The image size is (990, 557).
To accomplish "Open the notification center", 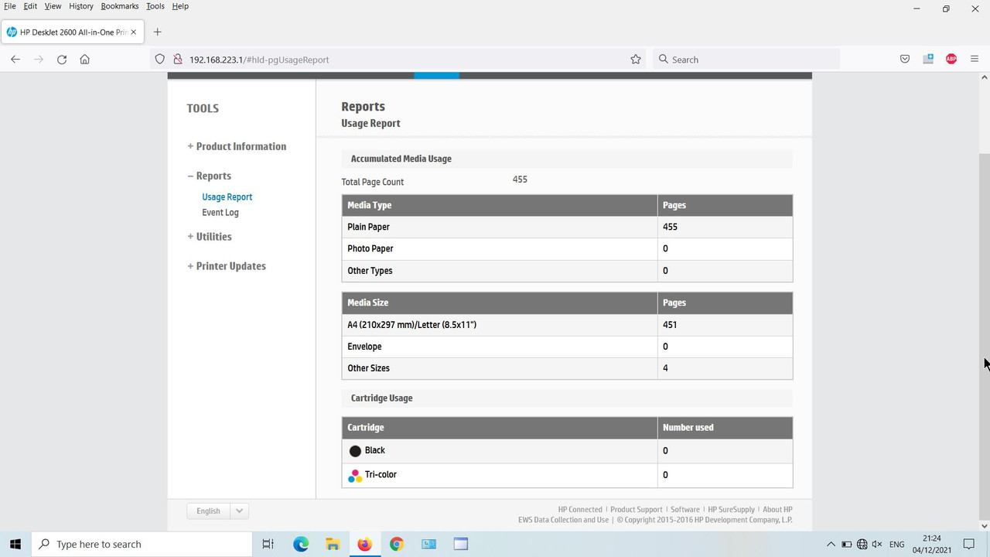I will pos(969,544).
